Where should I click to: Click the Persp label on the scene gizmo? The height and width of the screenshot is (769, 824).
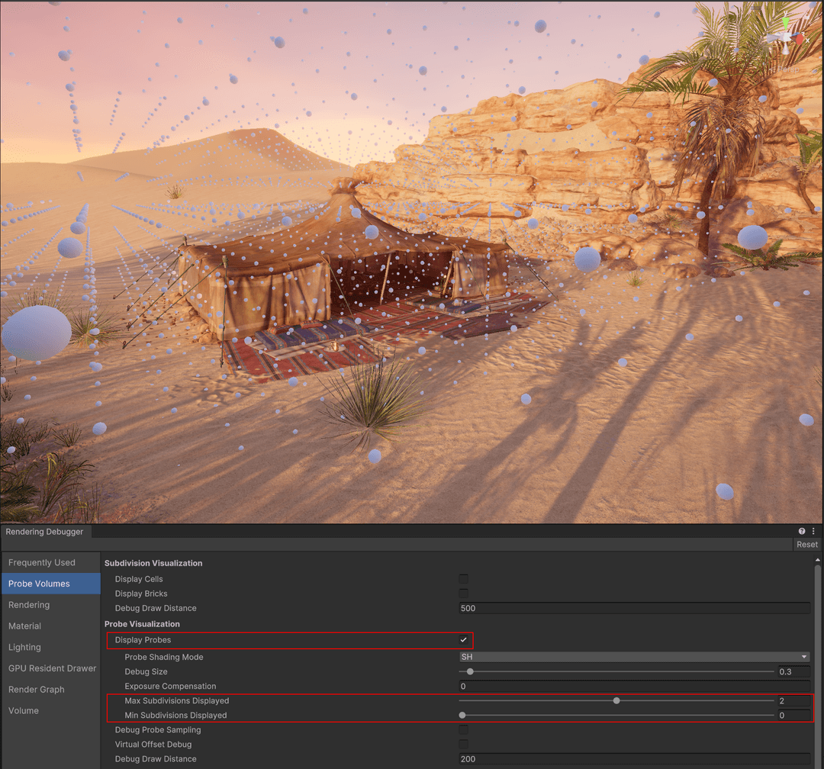788,69
